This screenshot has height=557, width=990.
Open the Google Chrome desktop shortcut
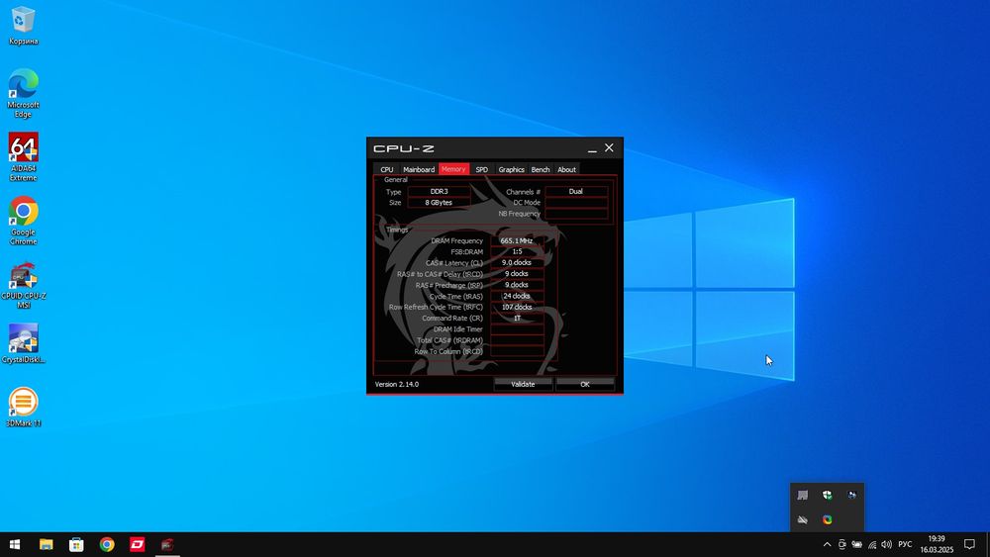tap(24, 221)
